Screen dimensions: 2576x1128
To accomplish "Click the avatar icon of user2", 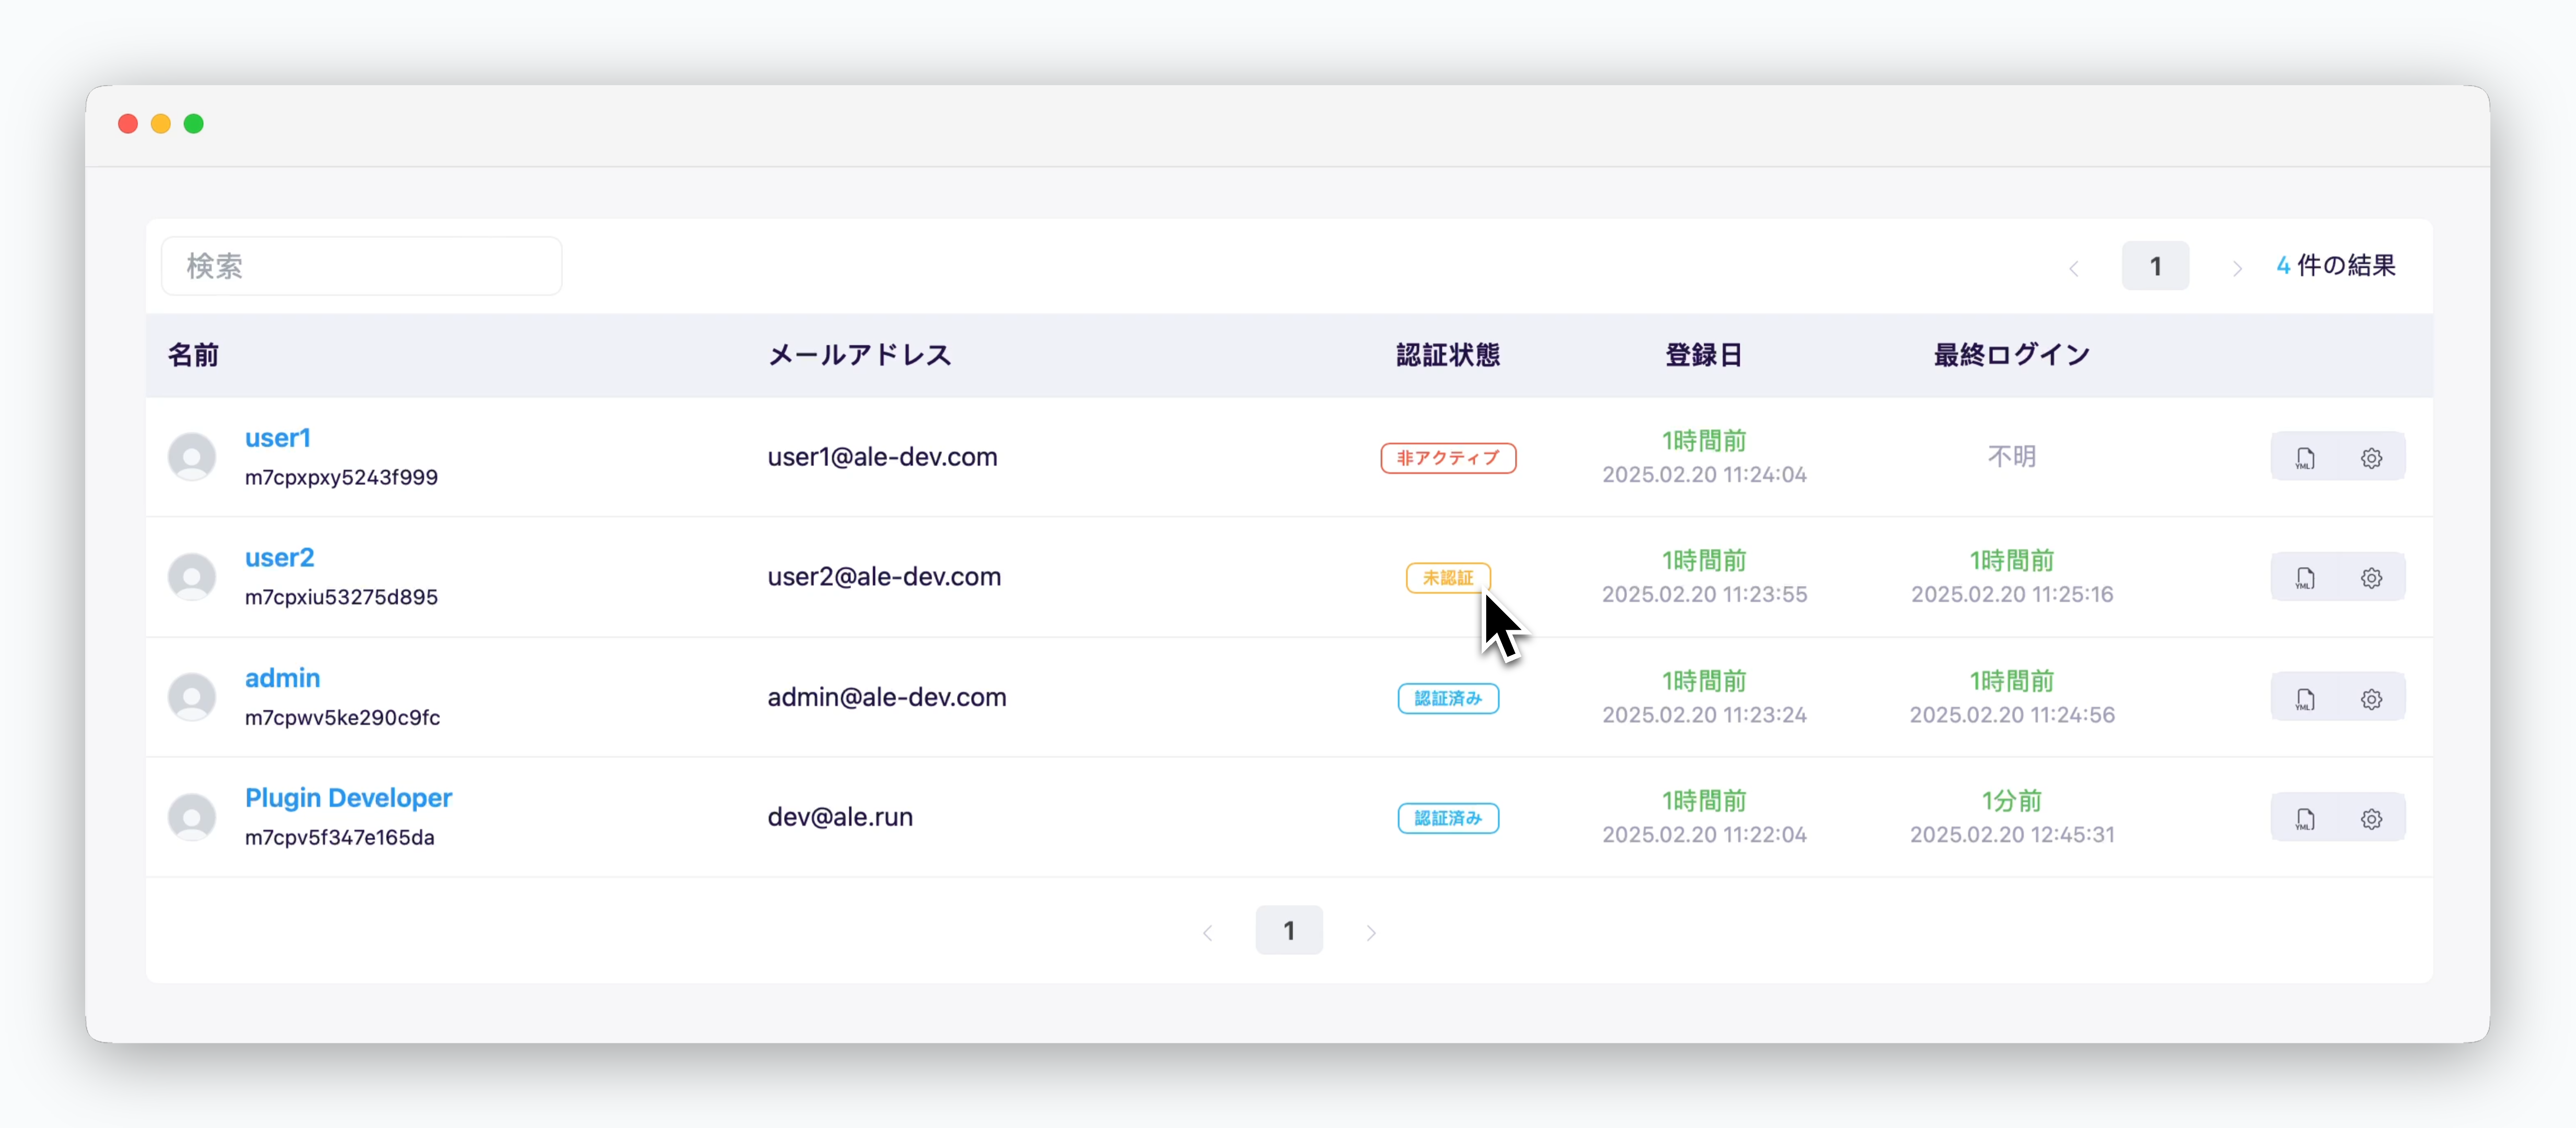I will coord(192,577).
